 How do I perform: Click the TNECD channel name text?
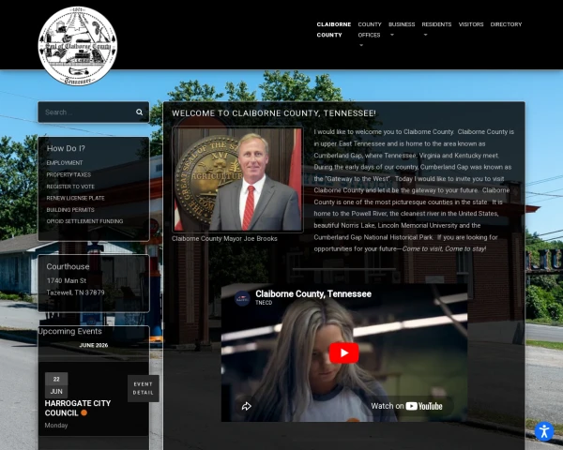[x=264, y=303]
